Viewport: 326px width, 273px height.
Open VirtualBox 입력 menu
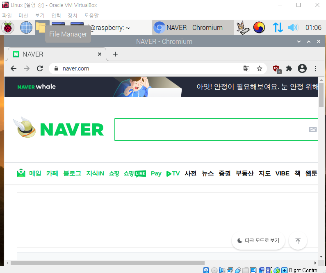tap(56, 16)
